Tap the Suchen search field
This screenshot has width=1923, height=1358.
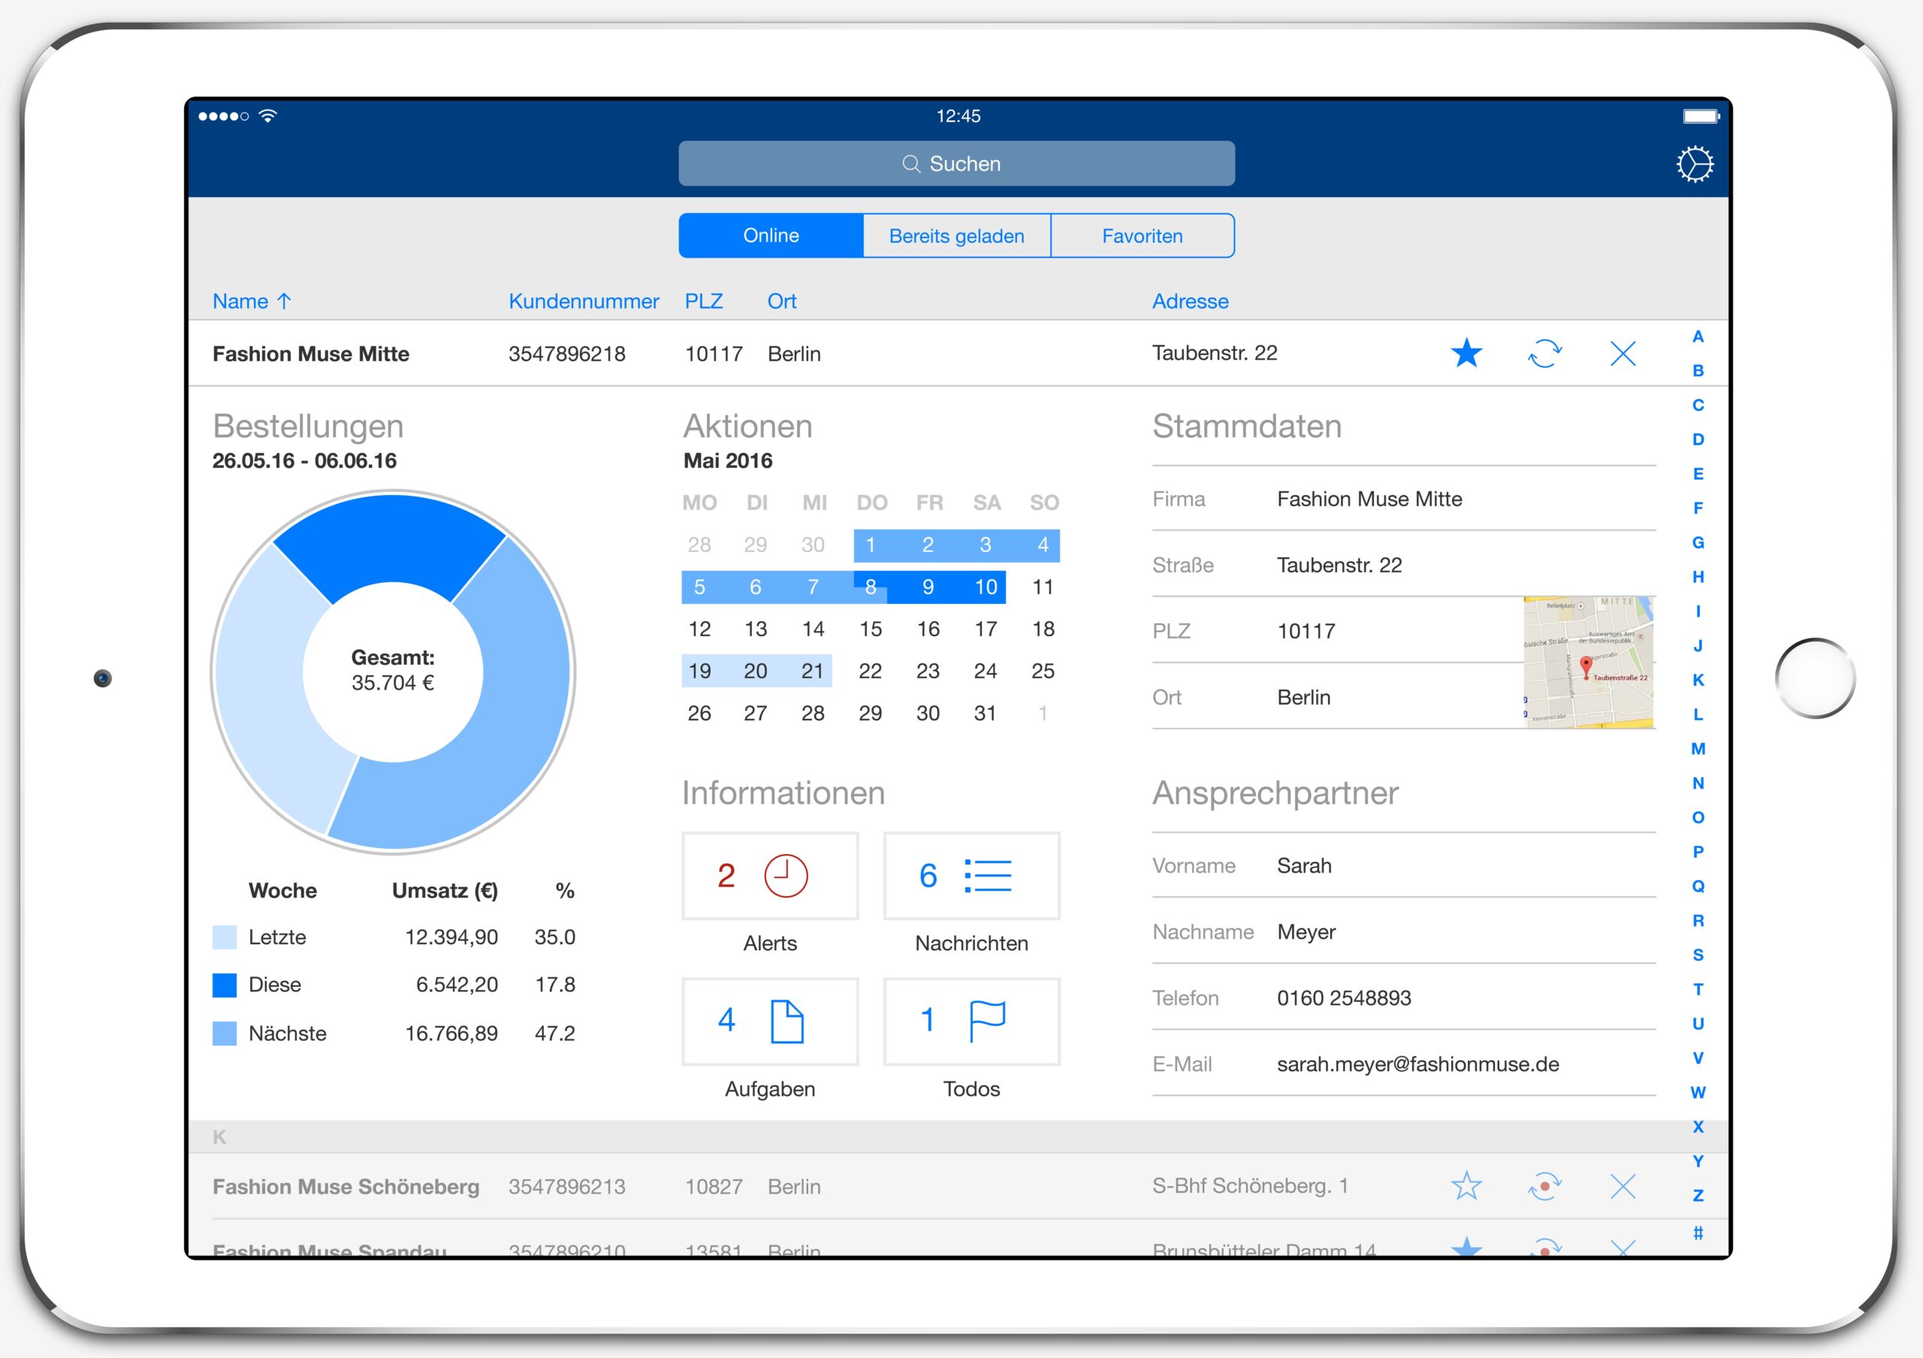tap(955, 163)
